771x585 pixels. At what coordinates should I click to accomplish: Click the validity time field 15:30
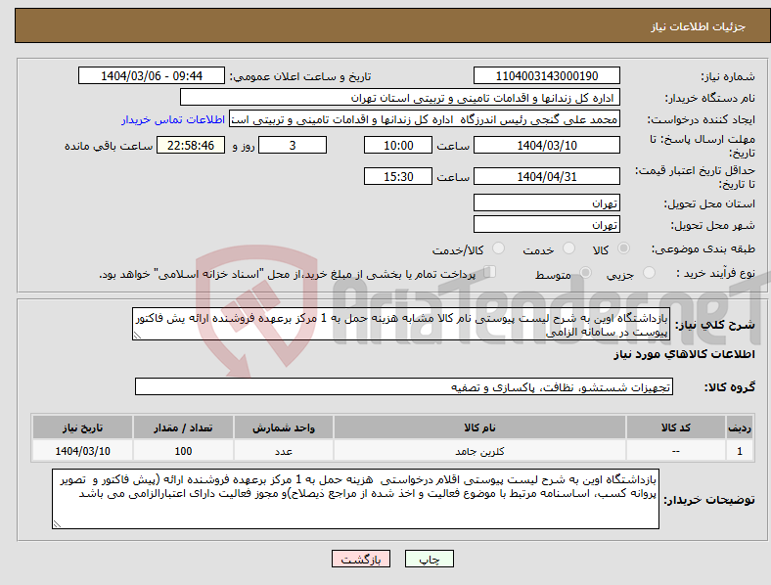coord(398,176)
